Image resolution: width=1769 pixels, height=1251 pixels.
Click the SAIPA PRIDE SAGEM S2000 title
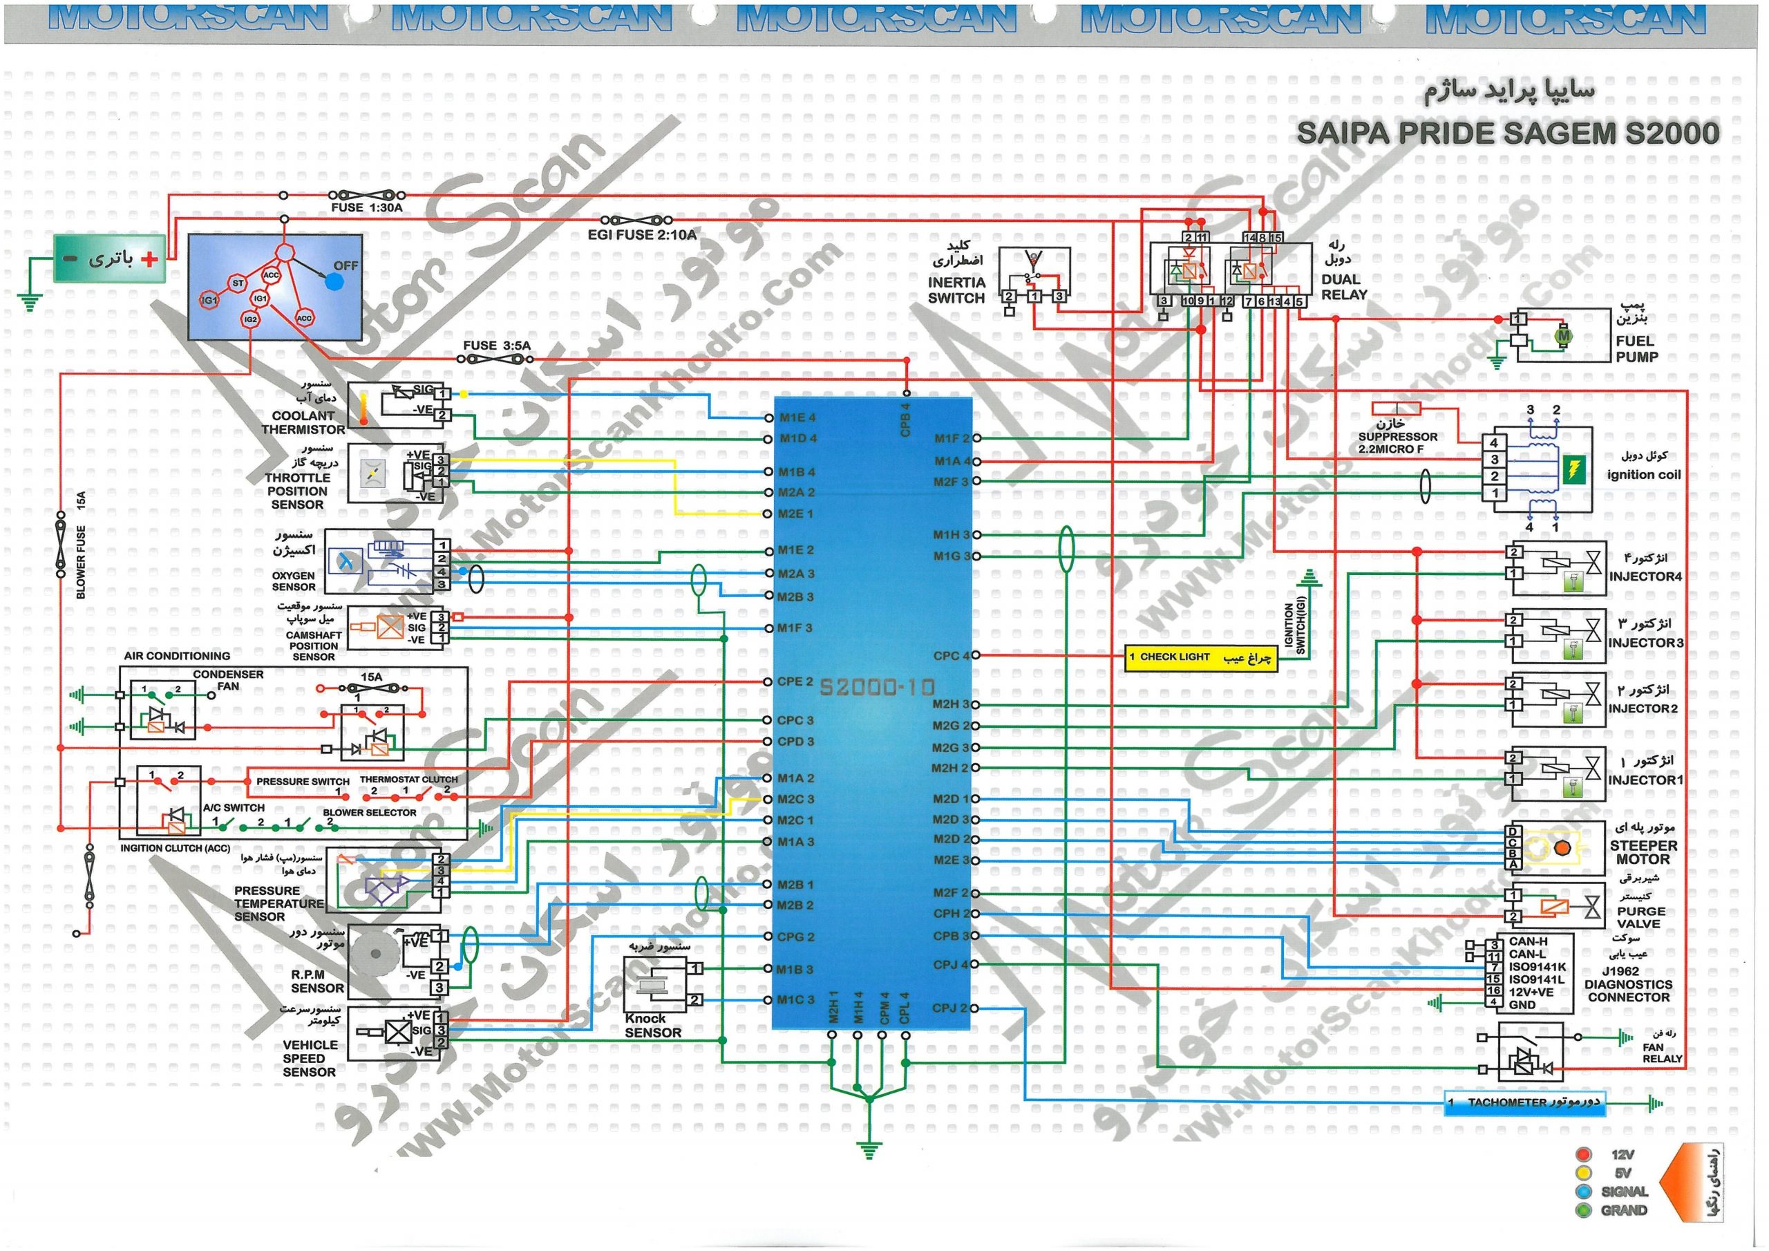(1508, 133)
